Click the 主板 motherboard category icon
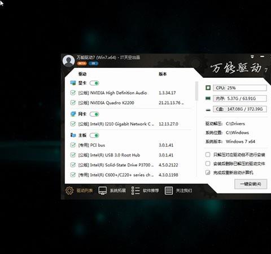The height and width of the screenshot is (254, 271). [73, 135]
